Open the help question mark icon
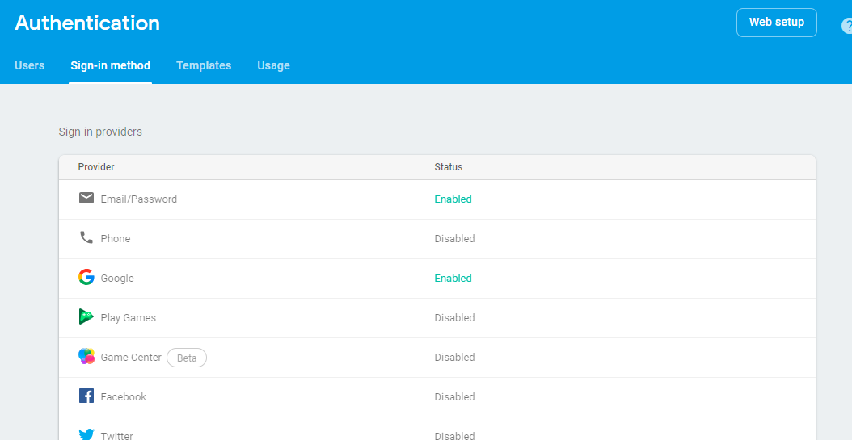852x440 pixels. tap(847, 26)
